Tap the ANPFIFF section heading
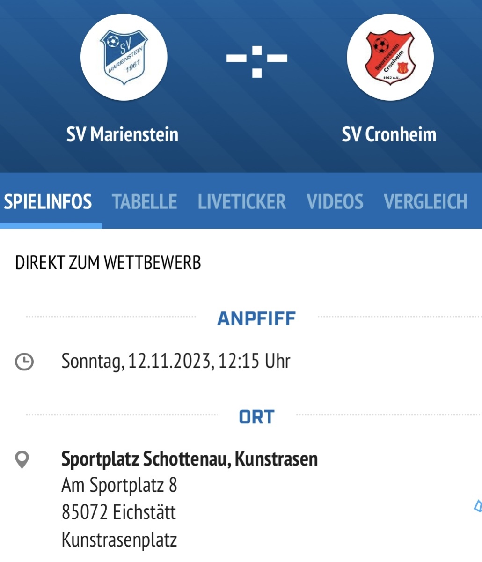The image size is (482, 562). pos(256,318)
